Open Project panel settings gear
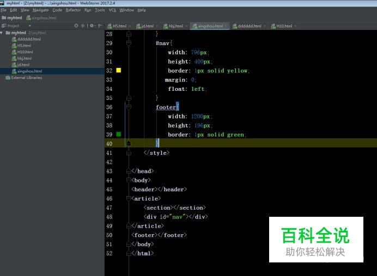The height and width of the screenshot is (276, 377). [92, 26]
